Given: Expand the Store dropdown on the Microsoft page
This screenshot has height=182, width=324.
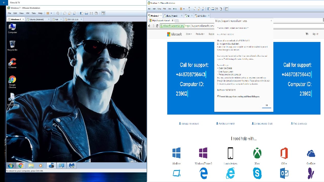Looking at the screenshot, I should coord(189,34).
